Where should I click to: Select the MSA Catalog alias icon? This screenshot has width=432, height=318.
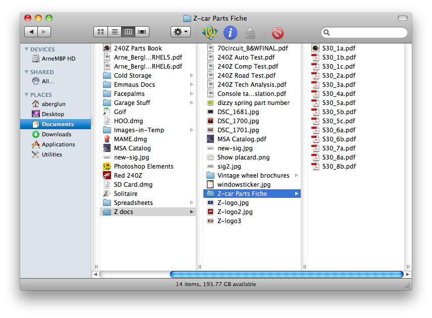click(x=107, y=148)
